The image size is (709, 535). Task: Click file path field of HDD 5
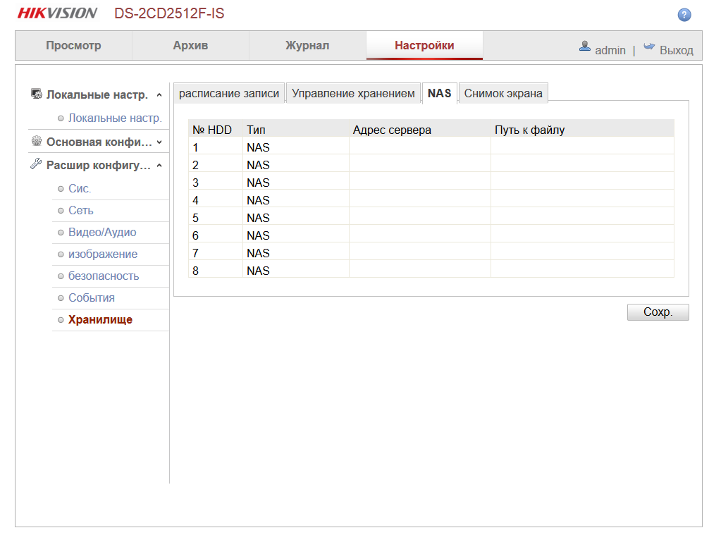pos(582,218)
